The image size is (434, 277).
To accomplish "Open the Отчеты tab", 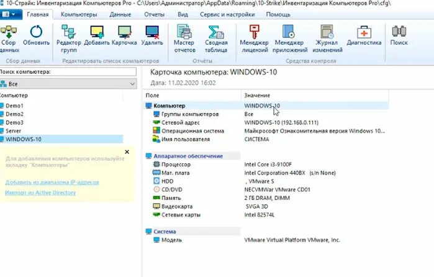I will [x=154, y=14].
